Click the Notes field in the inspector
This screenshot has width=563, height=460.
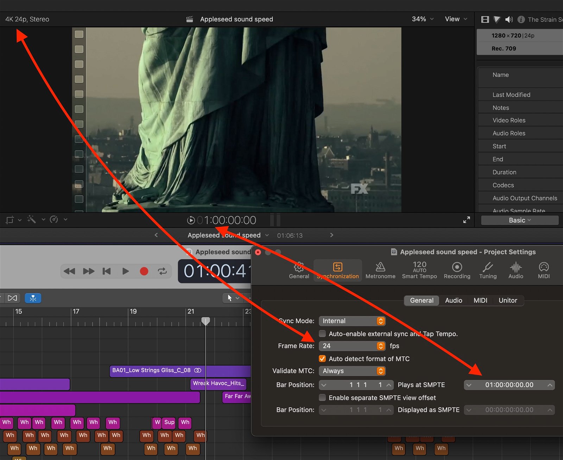pos(520,108)
